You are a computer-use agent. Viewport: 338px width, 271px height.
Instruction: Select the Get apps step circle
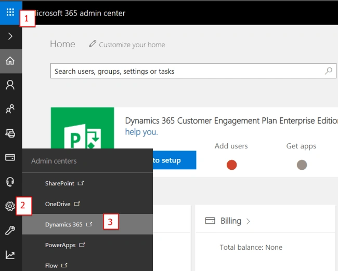[x=302, y=165]
